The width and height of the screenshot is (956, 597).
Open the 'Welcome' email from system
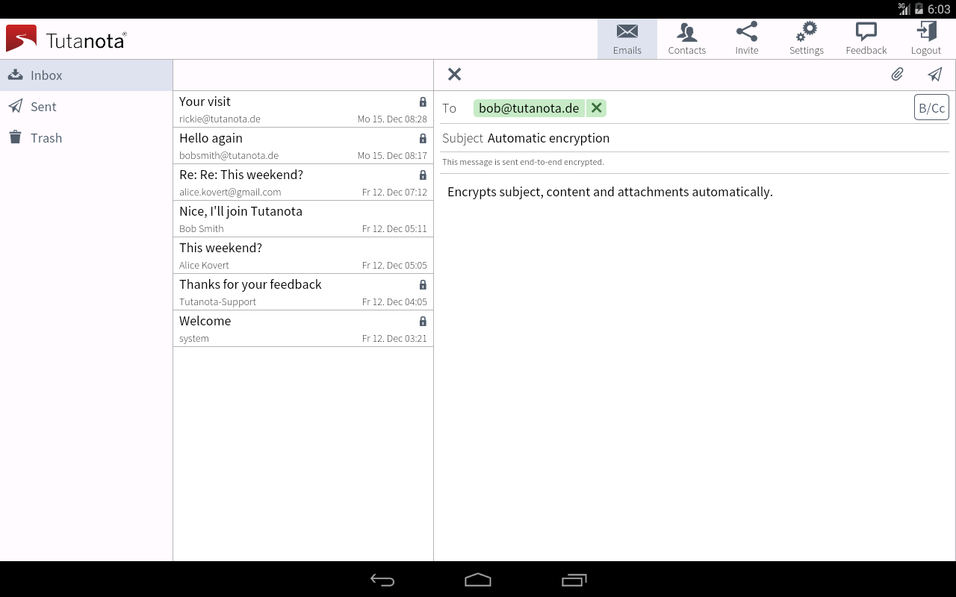pos(303,328)
